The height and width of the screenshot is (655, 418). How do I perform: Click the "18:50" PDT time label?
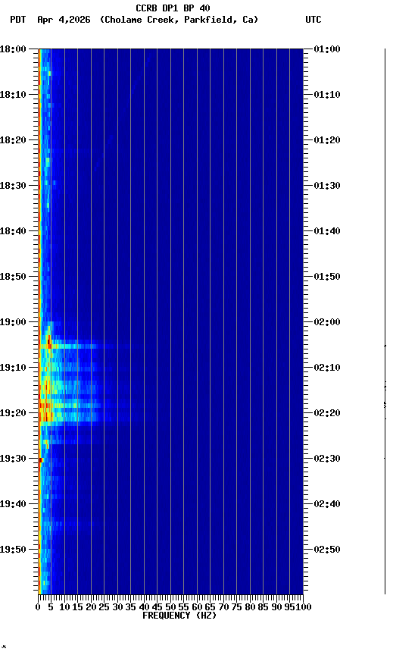[13, 277]
